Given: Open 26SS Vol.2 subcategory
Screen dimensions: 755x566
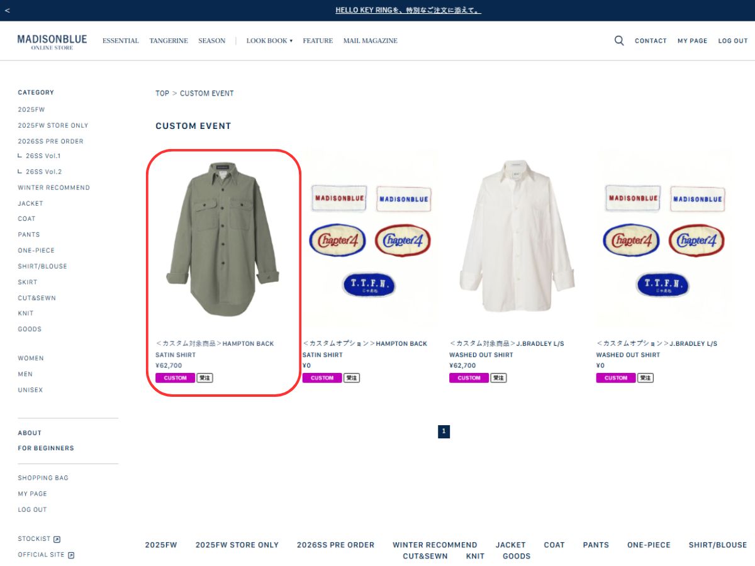Looking at the screenshot, I should [x=43, y=172].
